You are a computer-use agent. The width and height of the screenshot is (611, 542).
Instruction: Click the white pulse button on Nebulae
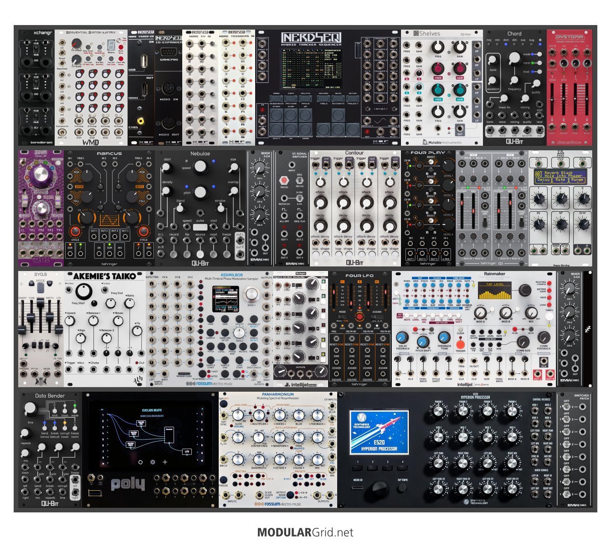[x=200, y=227]
